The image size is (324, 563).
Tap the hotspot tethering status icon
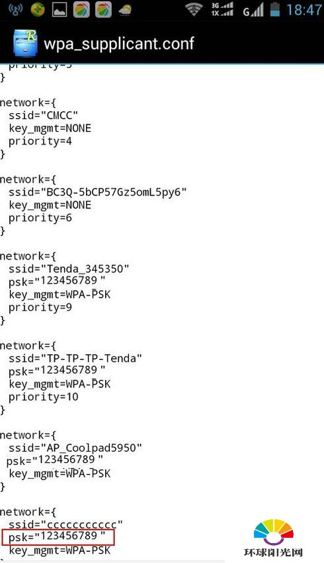tap(15, 10)
